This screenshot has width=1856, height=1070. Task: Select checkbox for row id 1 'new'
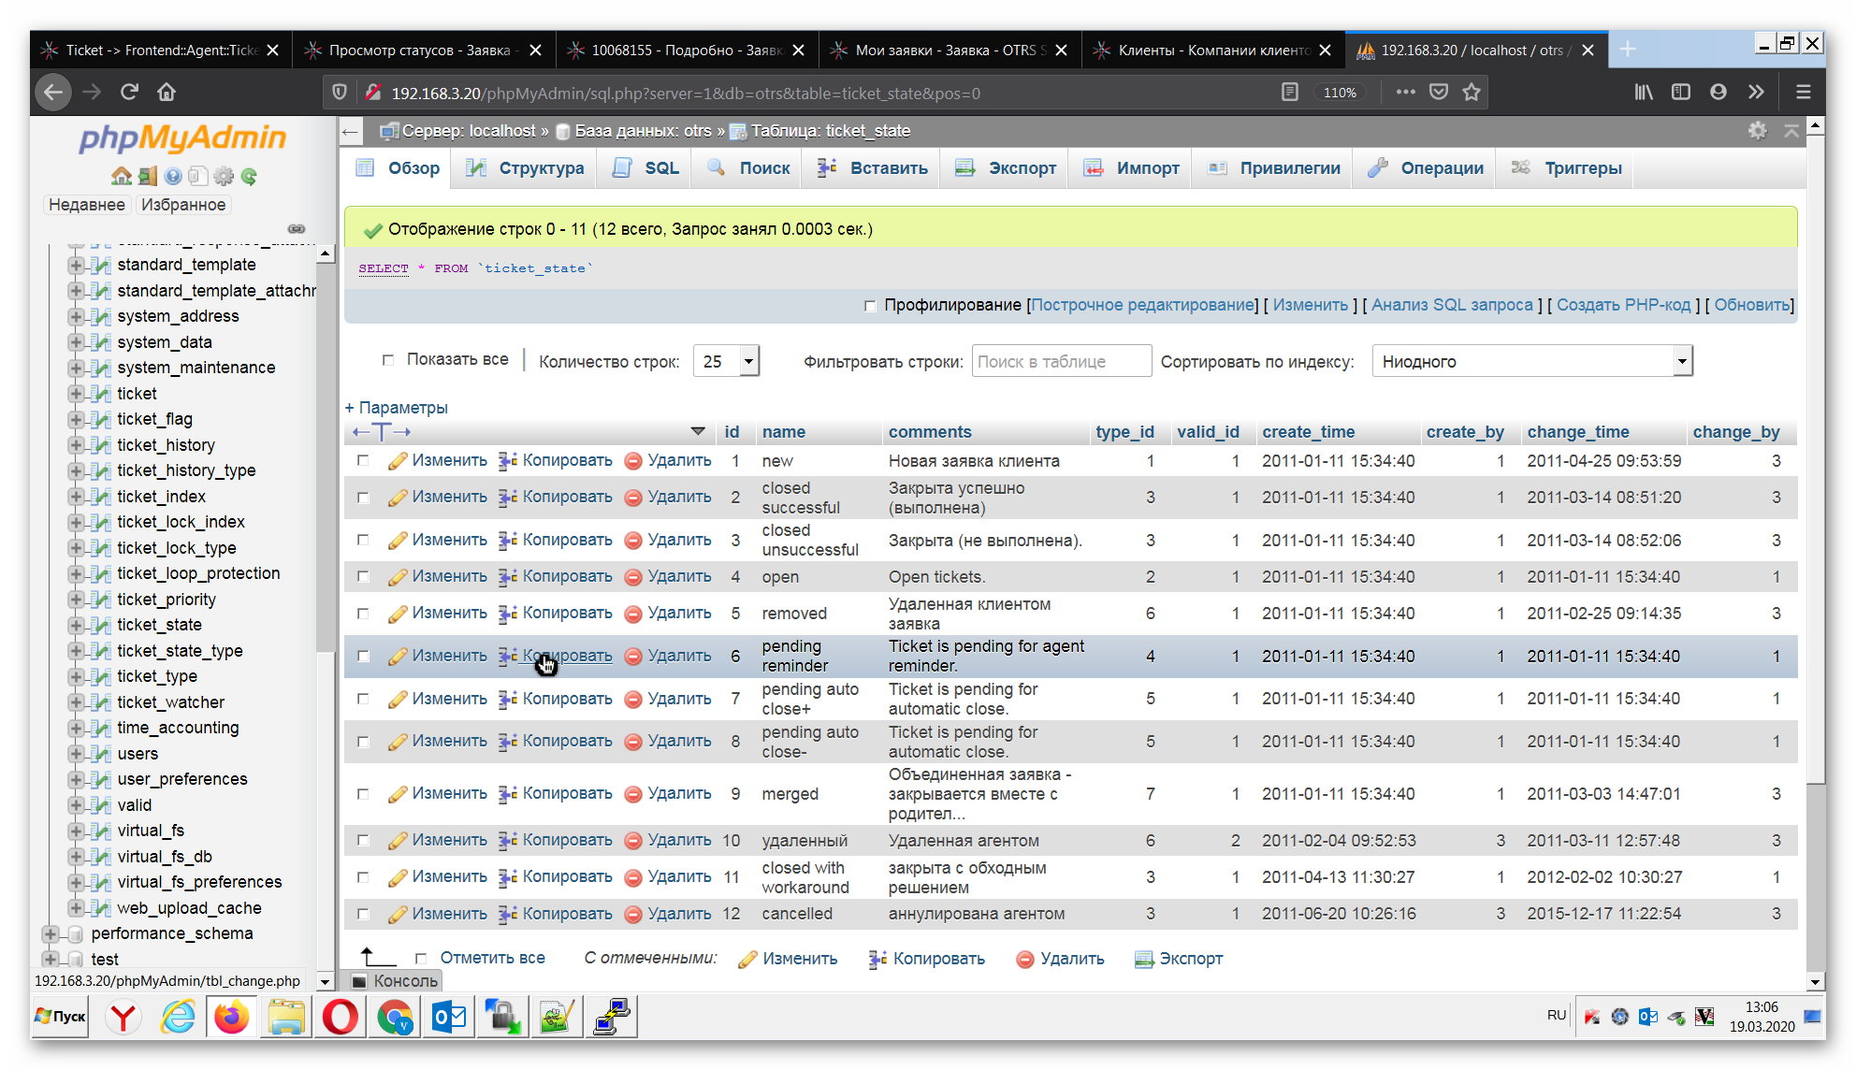tap(363, 460)
